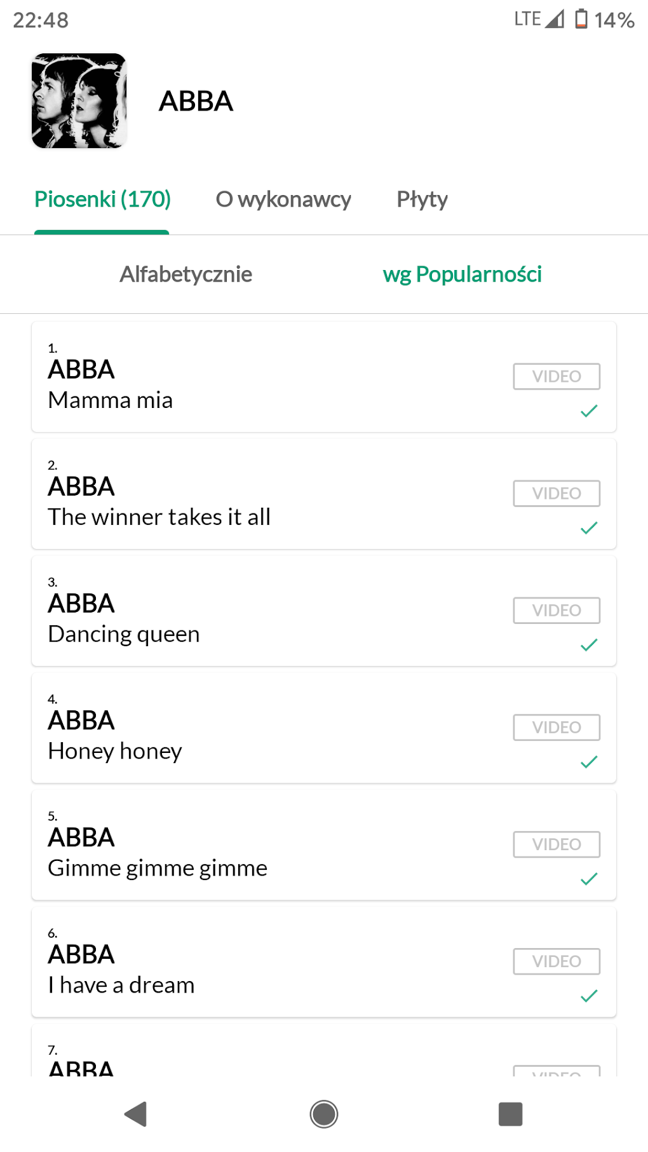648x1152 pixels.
Task: Tap checkmark on Gimme gimme gimme
Action: pos(589,879)
